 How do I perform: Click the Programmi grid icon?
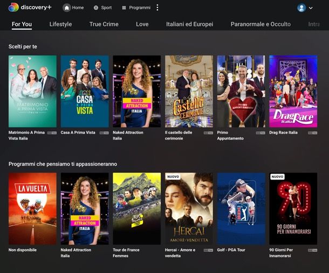(x=124, y=8)
